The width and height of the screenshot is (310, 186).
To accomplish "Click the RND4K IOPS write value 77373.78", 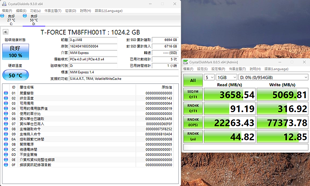I will pos(283,122).
